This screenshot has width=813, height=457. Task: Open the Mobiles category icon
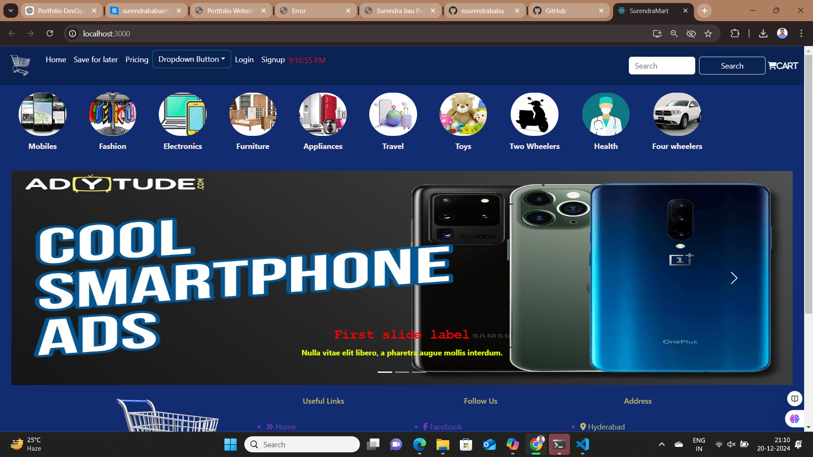(42, 114)
